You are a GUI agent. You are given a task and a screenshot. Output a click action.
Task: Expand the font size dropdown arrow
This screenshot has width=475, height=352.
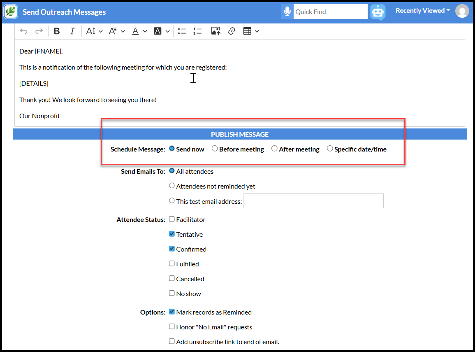pos(101,31)
